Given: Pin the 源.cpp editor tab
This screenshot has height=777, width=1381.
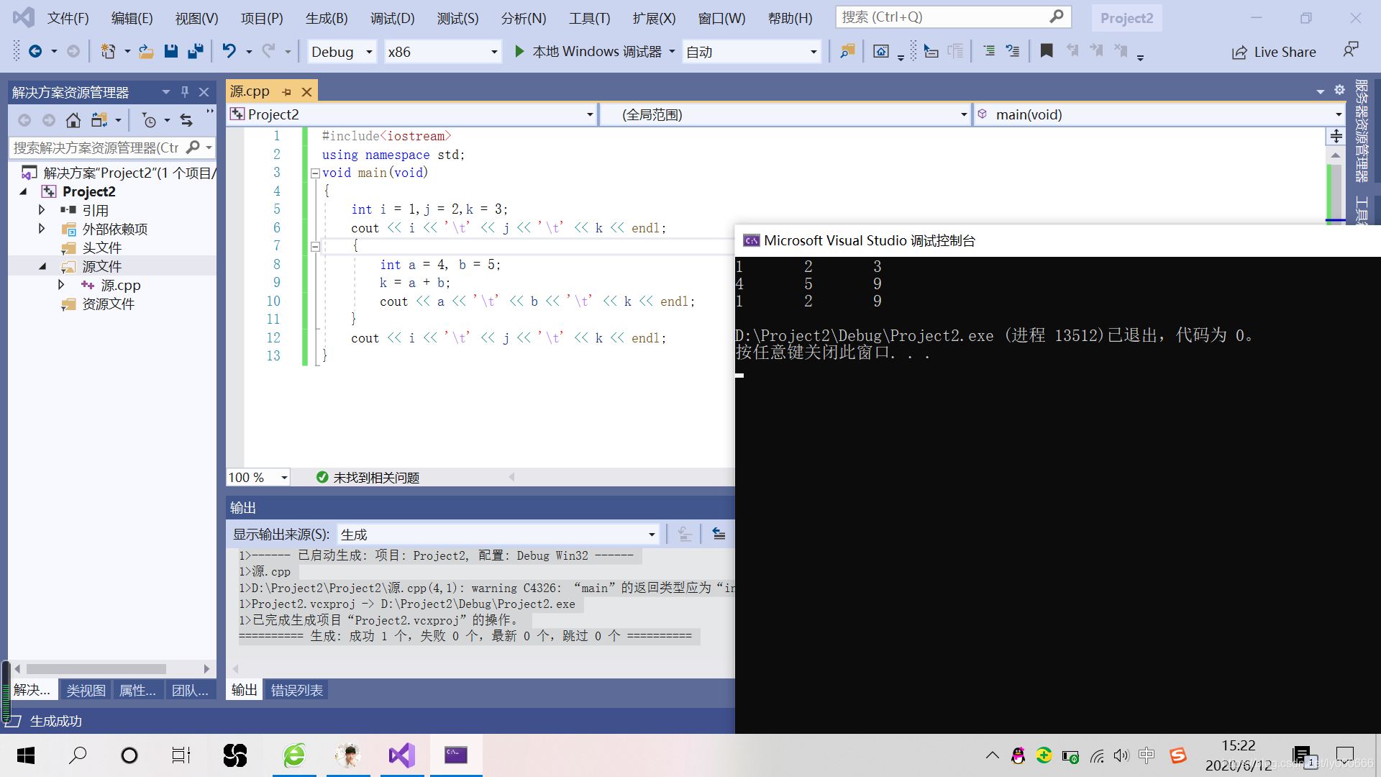Looking at the screenshot, I should tap(286, 92).
